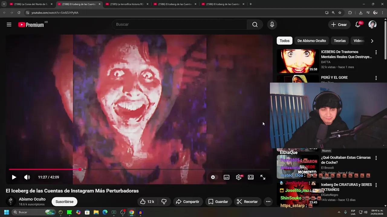Click the magnifier search button

click(x=255, y=25)
